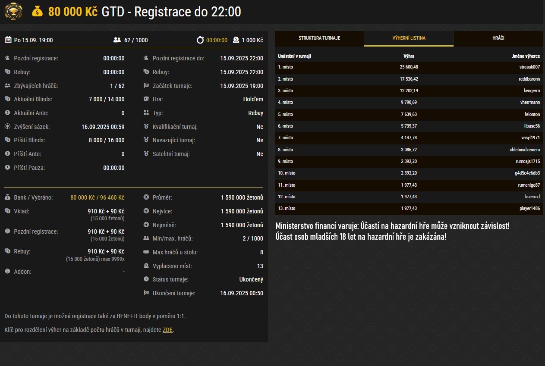Click the flag icon next to Začátek turnaje

coord(146,86)
